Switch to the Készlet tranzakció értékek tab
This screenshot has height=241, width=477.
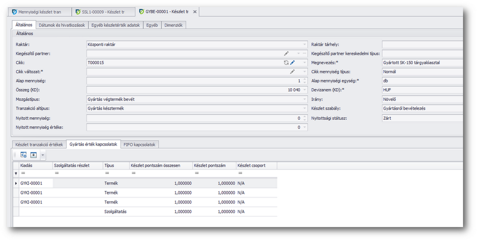click(40, 144)
